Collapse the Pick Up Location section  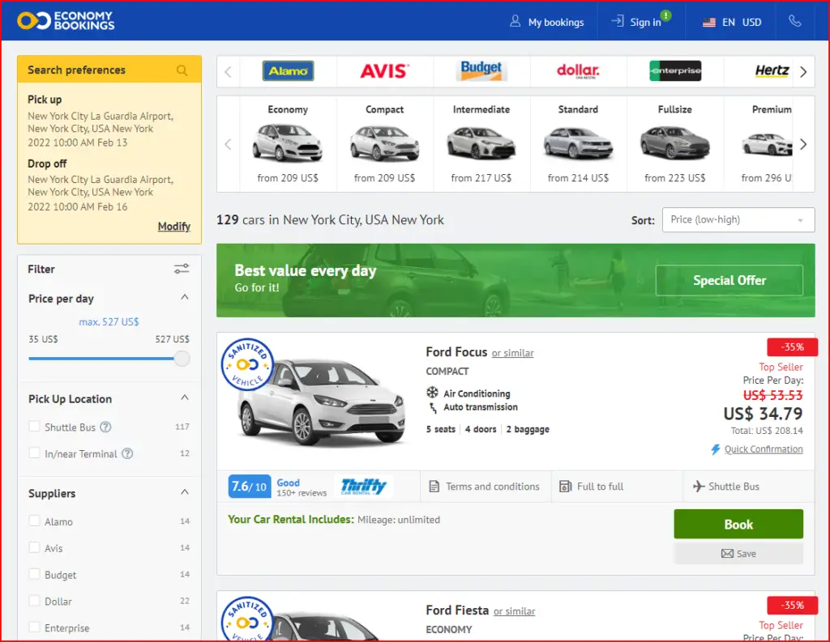click(184, 398)
